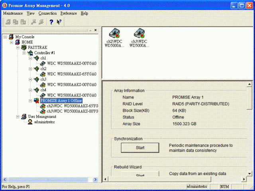The height and width of the screenshot is (191, 255).
Task: Collapse the ch4 channel node
Action: click(30, 90)
